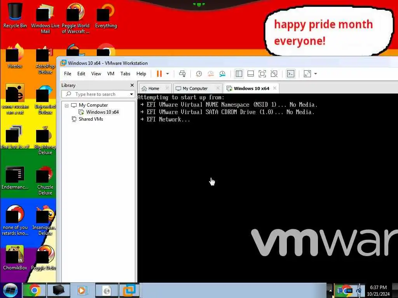The height and width of the screenshot is (298, 398).
Task: Select the Insaniquarium Deluxe desktop icon
Action: pos(44,220)
